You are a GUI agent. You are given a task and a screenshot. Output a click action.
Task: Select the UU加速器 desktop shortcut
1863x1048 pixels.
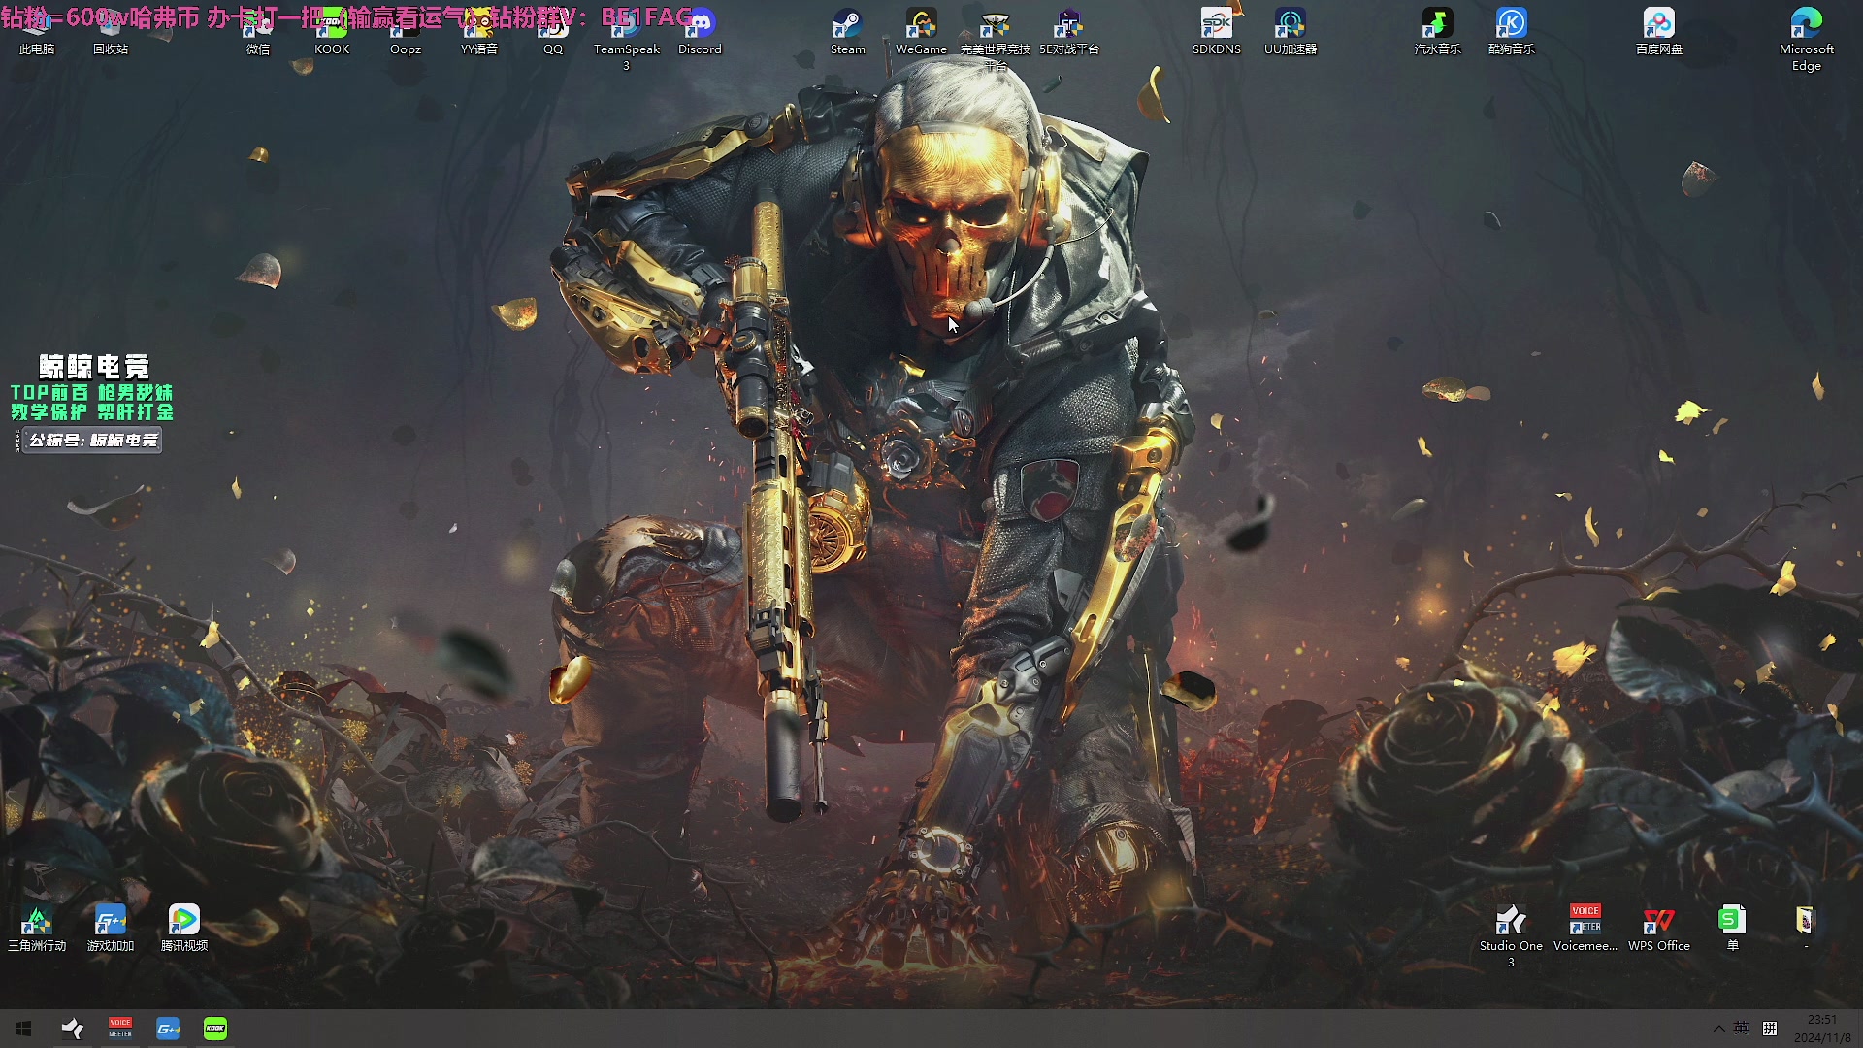(x=1291, y=31)
